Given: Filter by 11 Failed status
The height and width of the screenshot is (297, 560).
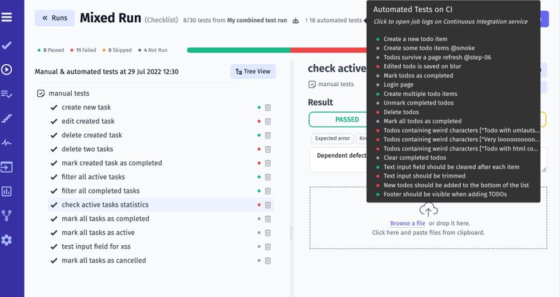Looking at the screenshot, I should point(83,50).
